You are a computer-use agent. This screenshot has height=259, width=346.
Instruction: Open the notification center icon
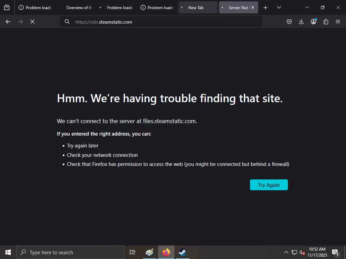[x=335, y=253]
